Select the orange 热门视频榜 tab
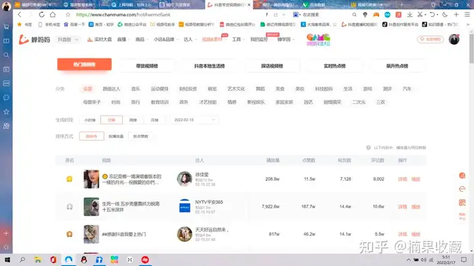474x266 pixels. point(84,64)
